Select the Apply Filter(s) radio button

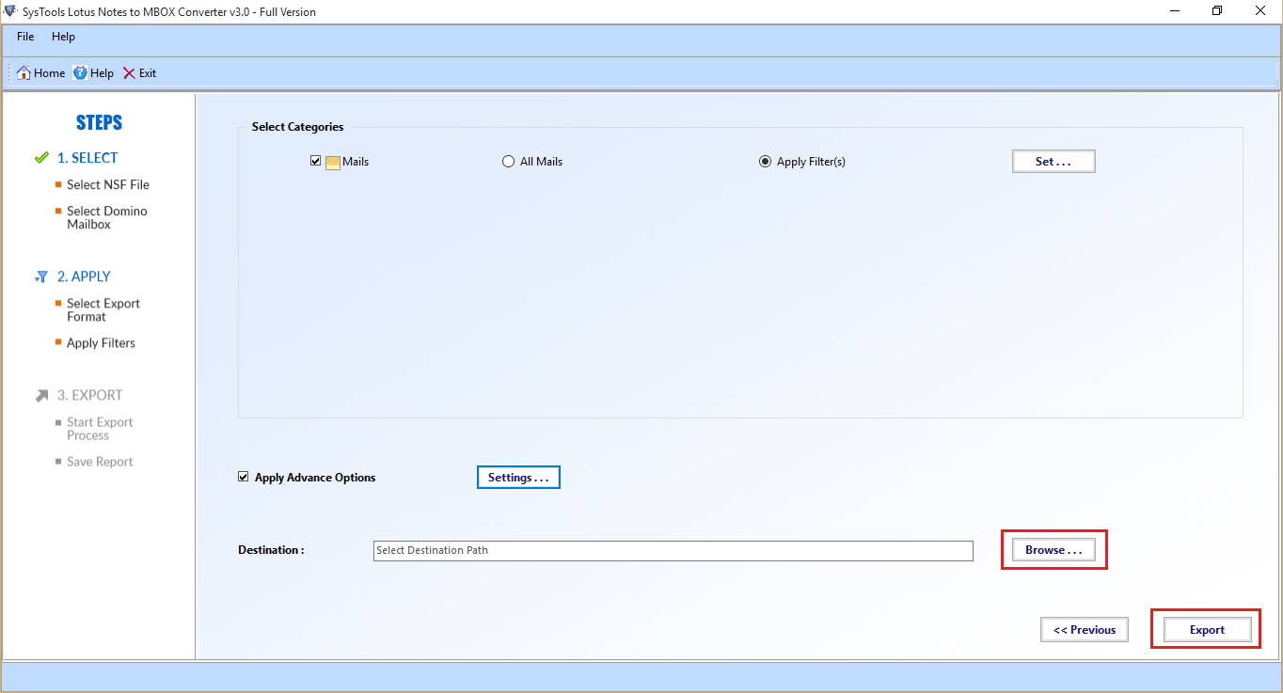pyautogui.click(x=765, y=161)
